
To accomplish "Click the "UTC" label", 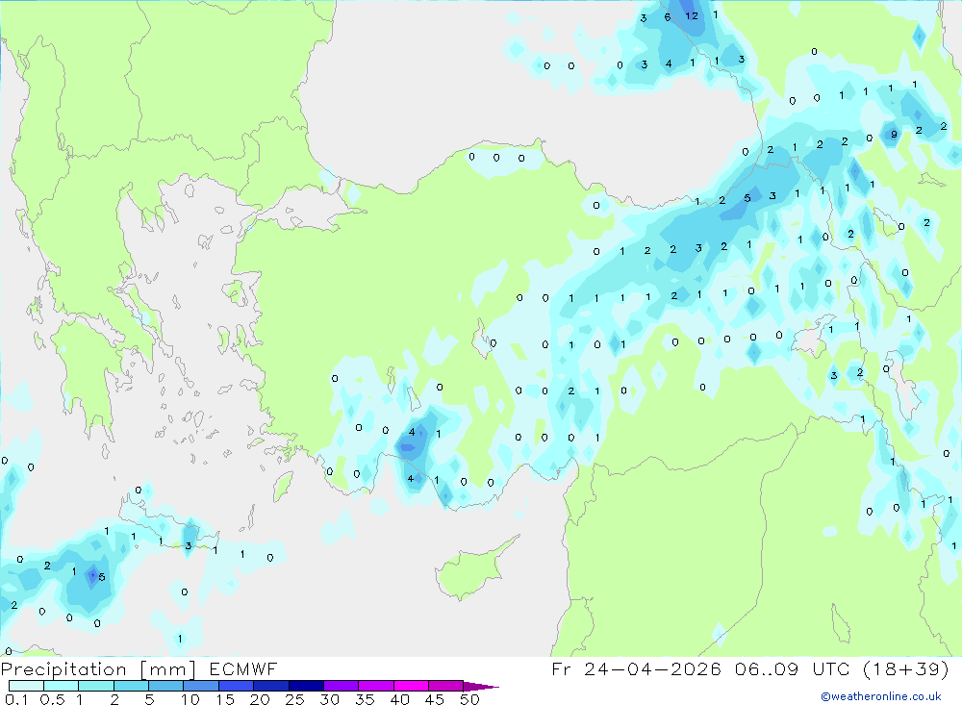I will [832, 668].
